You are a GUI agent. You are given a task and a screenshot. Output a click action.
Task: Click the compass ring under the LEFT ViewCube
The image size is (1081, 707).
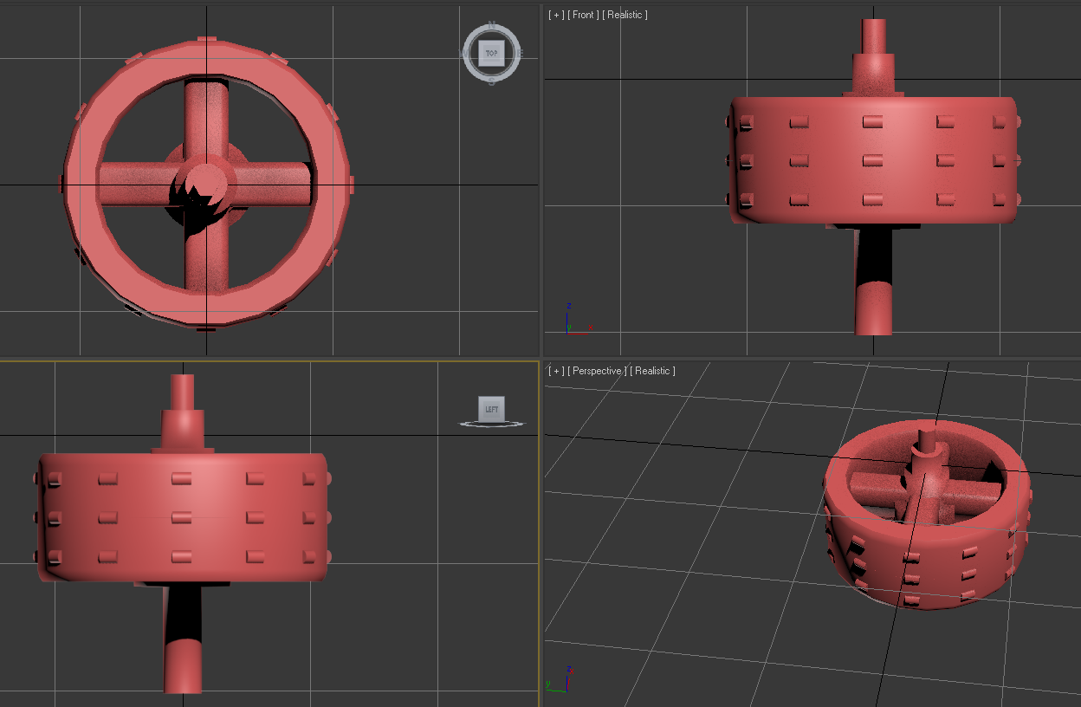click(491, 424)
